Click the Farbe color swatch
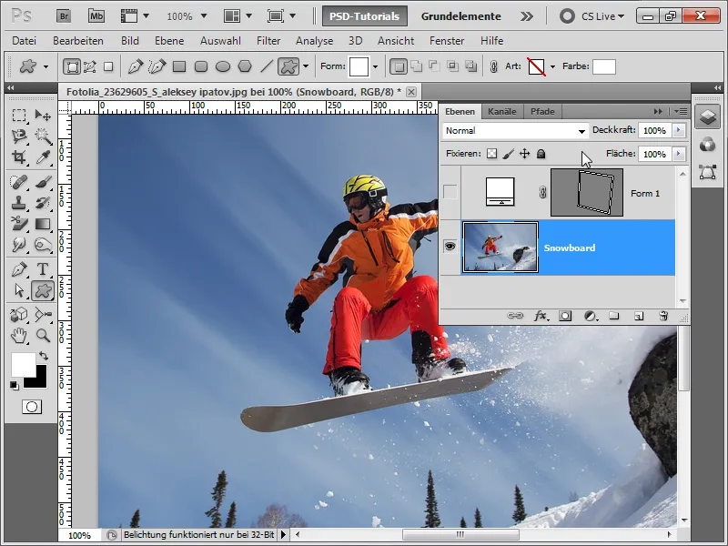728x546 pixels. pyautogui.click(x=604, y=66)
